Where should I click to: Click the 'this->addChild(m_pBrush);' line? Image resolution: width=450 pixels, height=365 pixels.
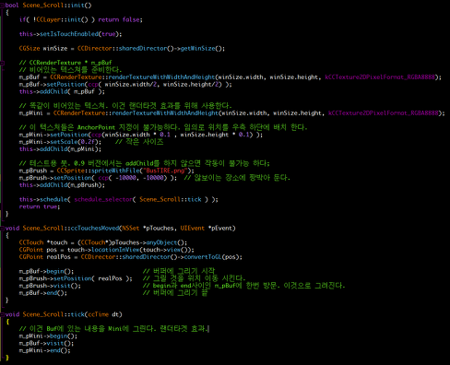point(62,185)
